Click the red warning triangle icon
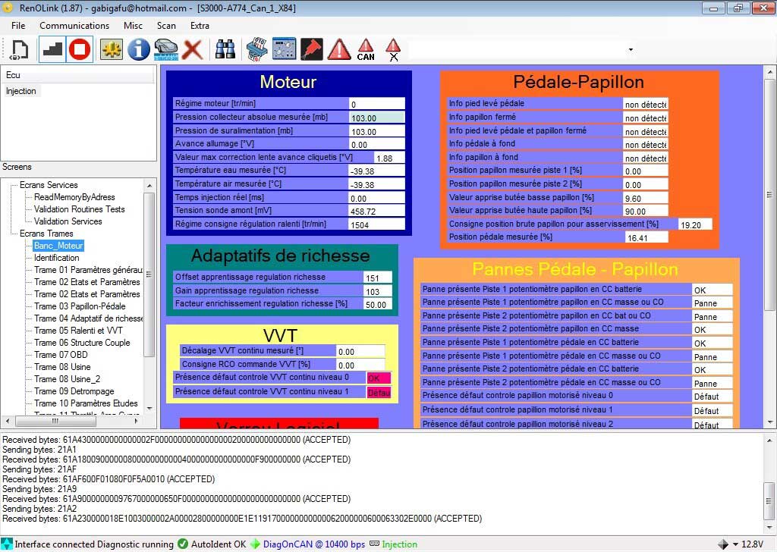Screen dimensions: 777x552 (339, 49)
